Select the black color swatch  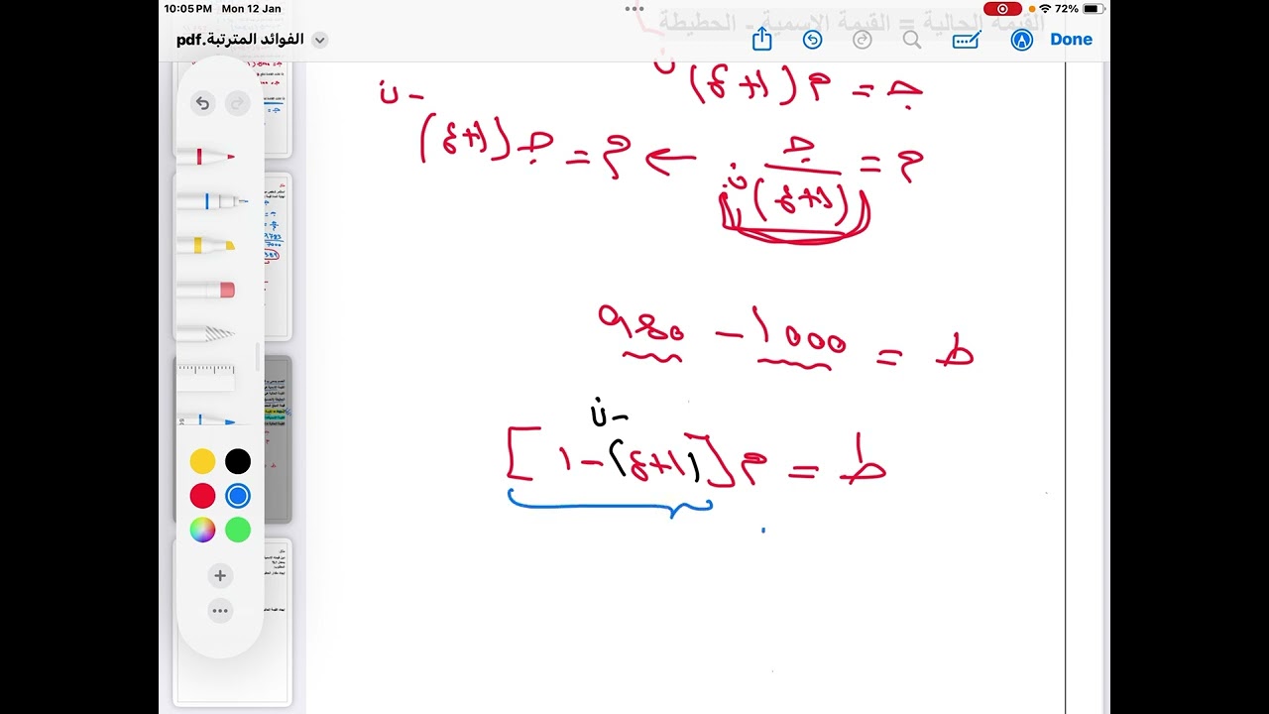coord(238,461)
